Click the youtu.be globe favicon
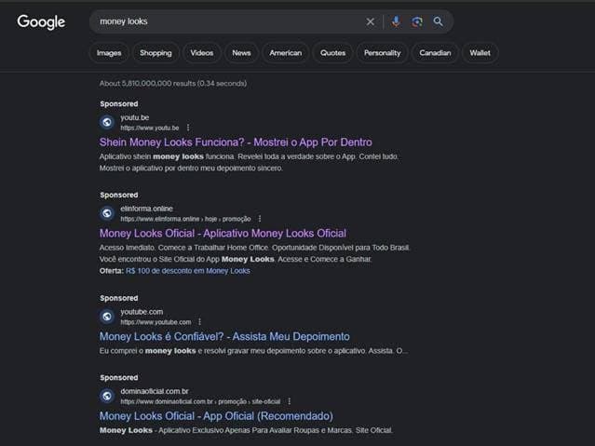 pyautogui.click(x=107, y=122)
